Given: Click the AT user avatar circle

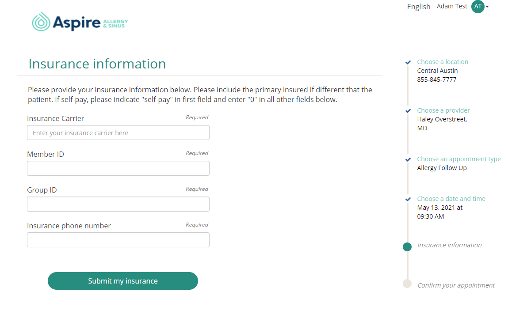Looking at the screenshot, I should (477, 7).
